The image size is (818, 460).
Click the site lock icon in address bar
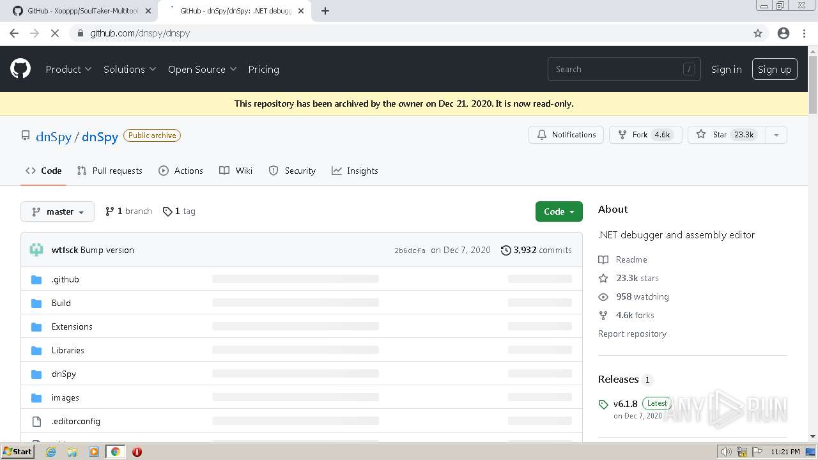(x=81, y=33)
